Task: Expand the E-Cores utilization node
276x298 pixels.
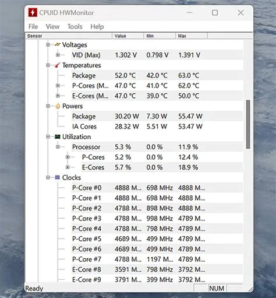Action: [x=68, y=167]
